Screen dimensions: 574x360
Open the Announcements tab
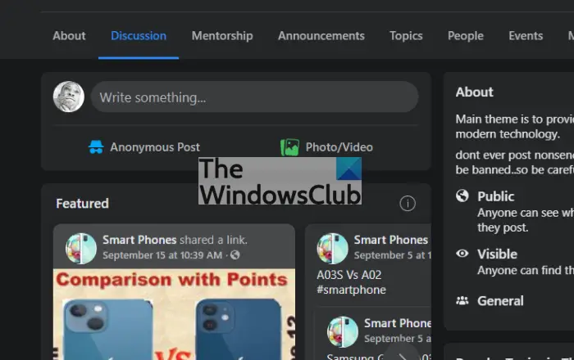coord(321,36)
